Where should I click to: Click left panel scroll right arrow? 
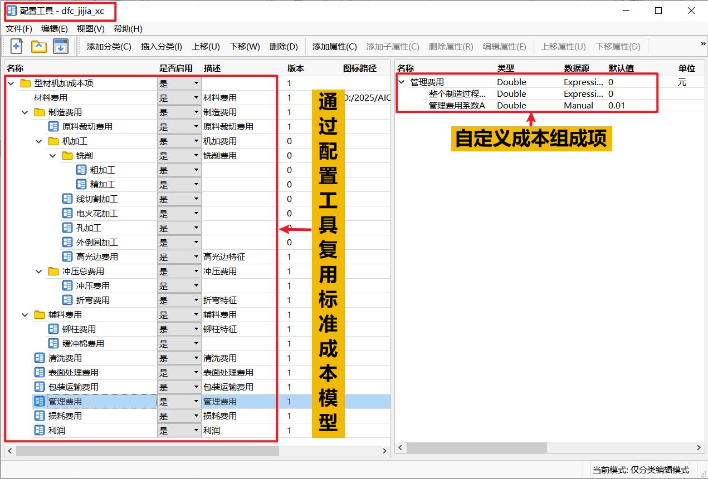[x=384, y=451]
